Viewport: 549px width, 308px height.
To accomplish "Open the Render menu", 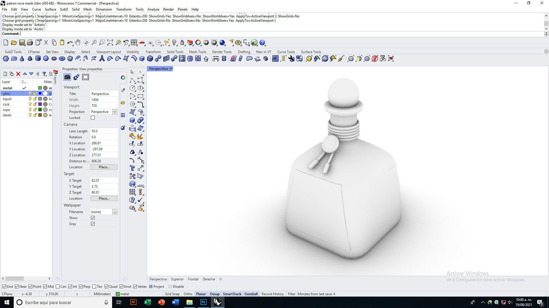I will [168, 9].
